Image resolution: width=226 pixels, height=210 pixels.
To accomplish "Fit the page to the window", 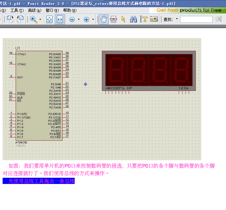I will tap(49, 19).
